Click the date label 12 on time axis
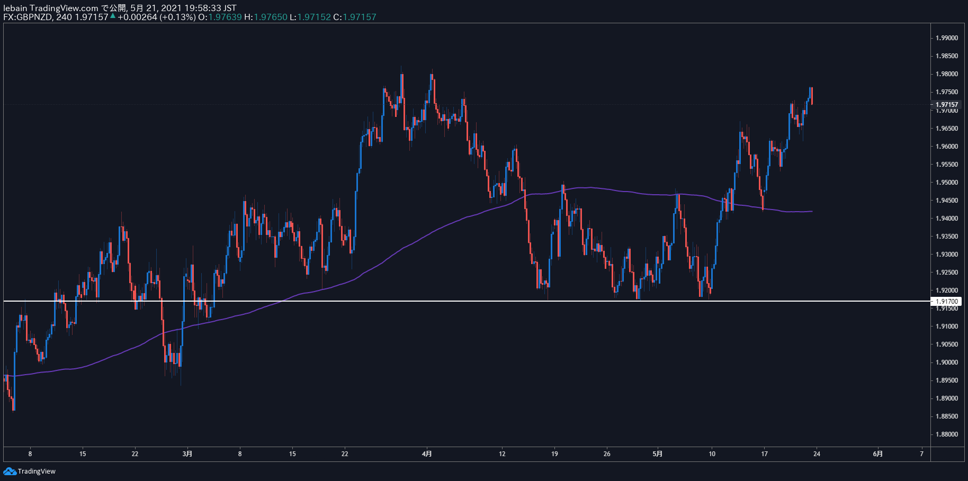This screenshot has height=481, width=968. 502,453
